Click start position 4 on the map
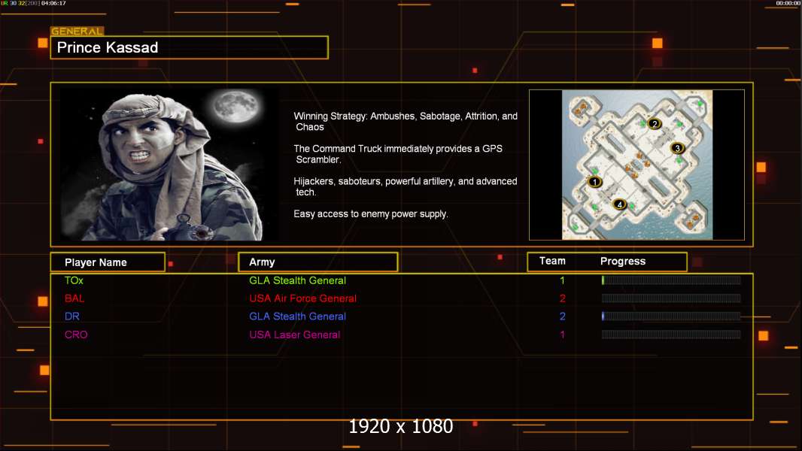Image resolution: width=802 pixels, height=451 pixels. click(x=619, y=204)
